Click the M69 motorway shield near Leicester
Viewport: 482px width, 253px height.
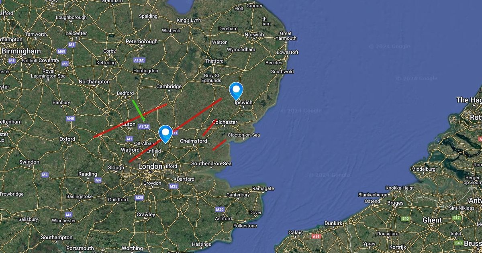[61, 51]
